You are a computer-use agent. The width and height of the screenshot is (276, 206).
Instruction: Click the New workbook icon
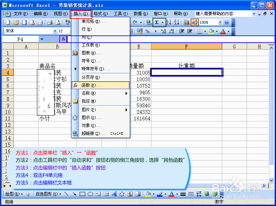click(x=8, y=22)
